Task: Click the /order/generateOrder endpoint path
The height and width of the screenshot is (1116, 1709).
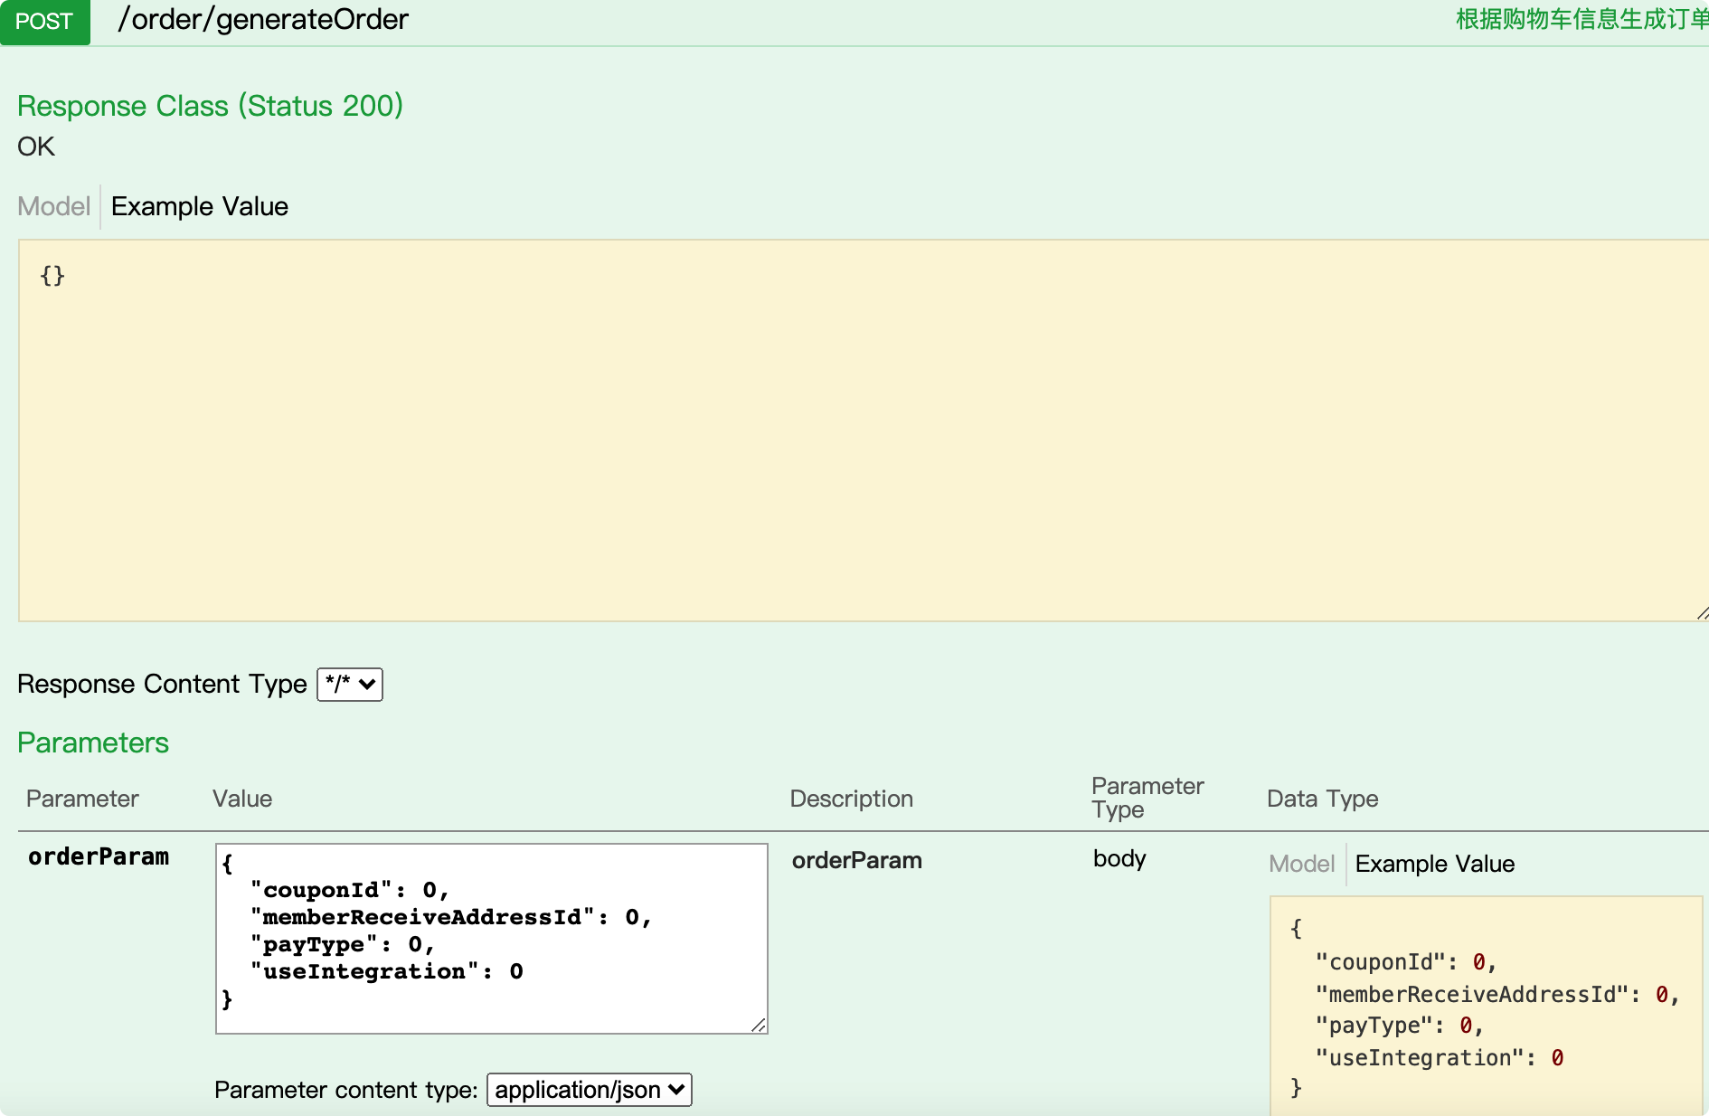Action: (x=263, y=19)
